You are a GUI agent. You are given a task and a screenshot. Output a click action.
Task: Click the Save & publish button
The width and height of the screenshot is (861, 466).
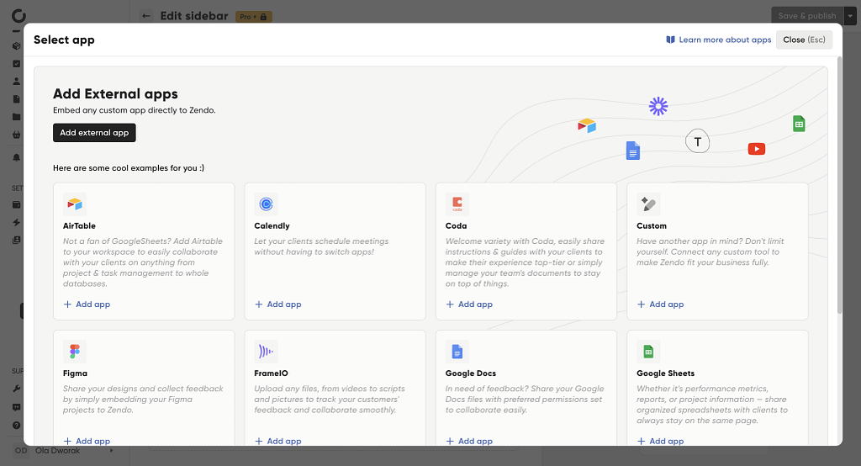coord(806,16)
